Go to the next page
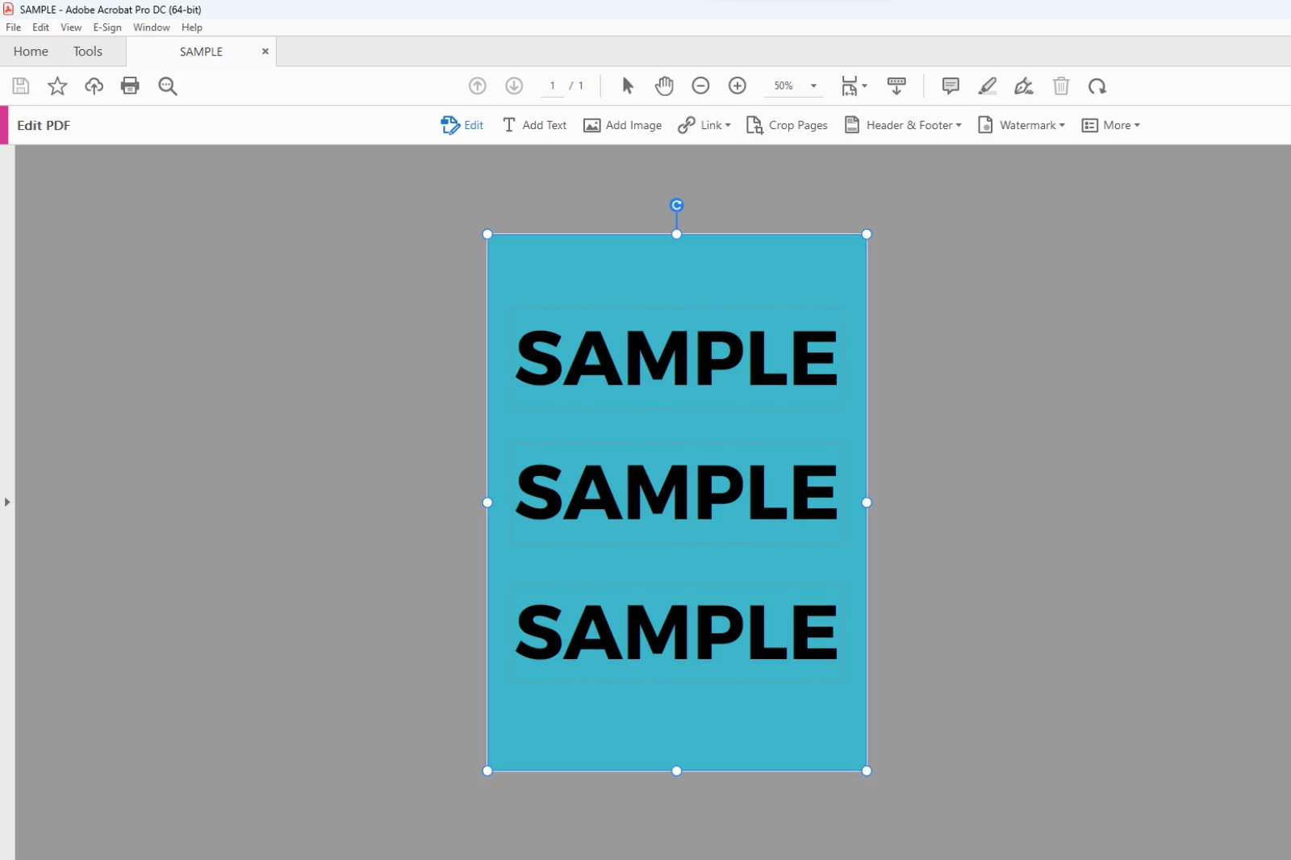Image resolution: width=1291 pixels, height=860 pixels. click(514, 86)
